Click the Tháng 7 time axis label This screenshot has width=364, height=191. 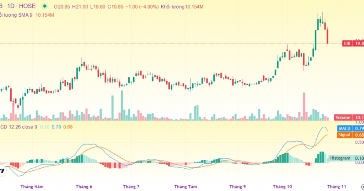(x=131, y=186)
